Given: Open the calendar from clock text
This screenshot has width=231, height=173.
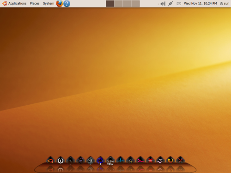Looking at the screenshot, I should coord(201,3).
